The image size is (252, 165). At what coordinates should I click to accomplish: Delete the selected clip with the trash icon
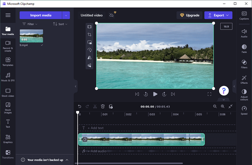pos(103,106)
